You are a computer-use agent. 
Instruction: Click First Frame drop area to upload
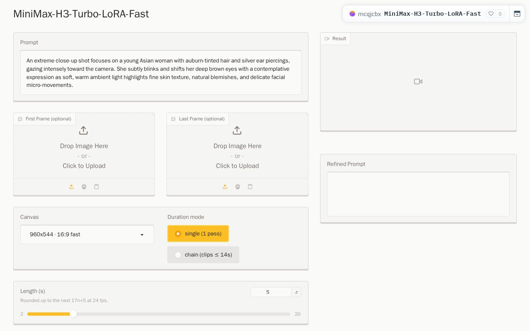(x=84, y=146)
